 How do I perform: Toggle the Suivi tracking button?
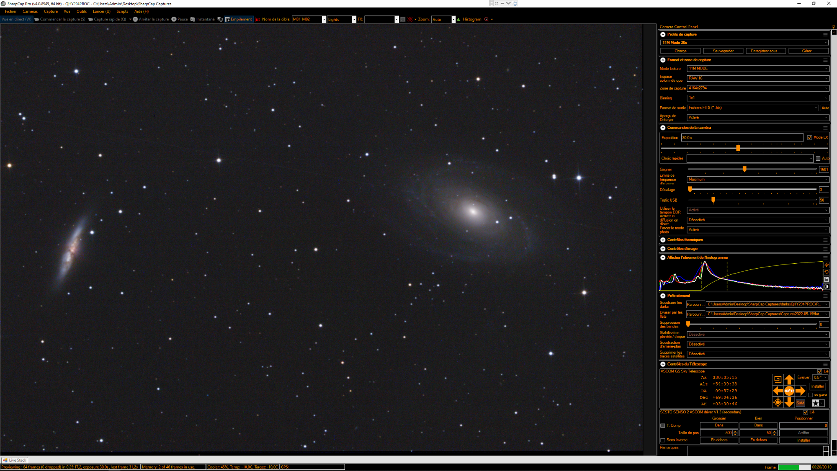click(800, 403)
